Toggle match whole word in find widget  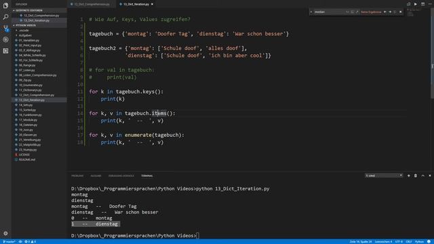coord(352,12)
